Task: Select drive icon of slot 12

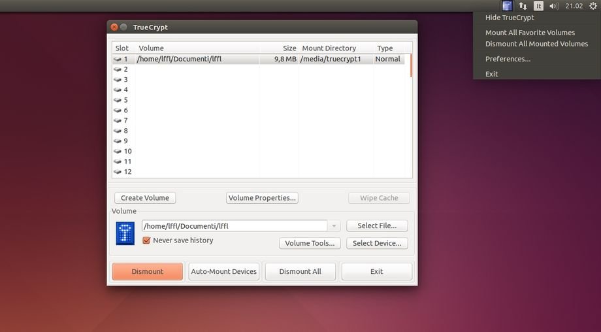Action: [118, 172]
